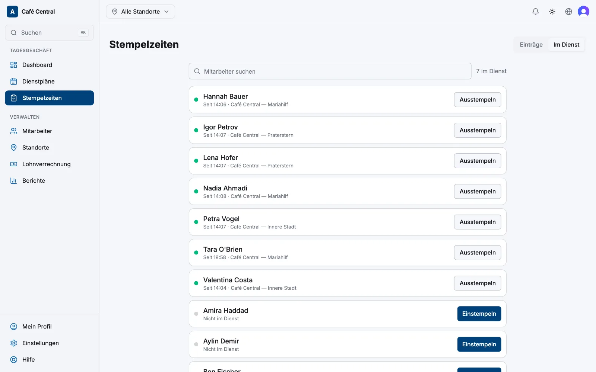Open the language globe icon

coord(568,12)
